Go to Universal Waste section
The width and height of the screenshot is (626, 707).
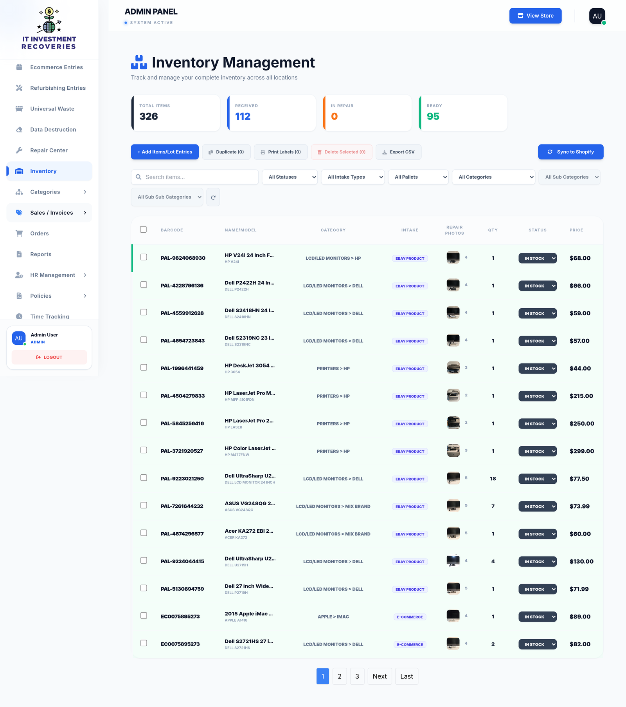click(49, 109)
